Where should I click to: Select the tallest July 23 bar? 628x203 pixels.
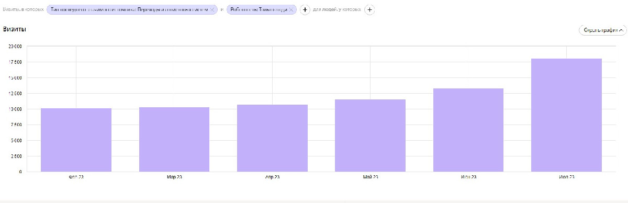566,115
